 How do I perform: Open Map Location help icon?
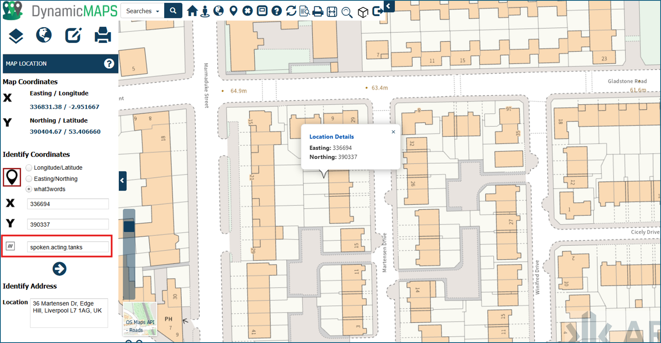tap(109, 64)
